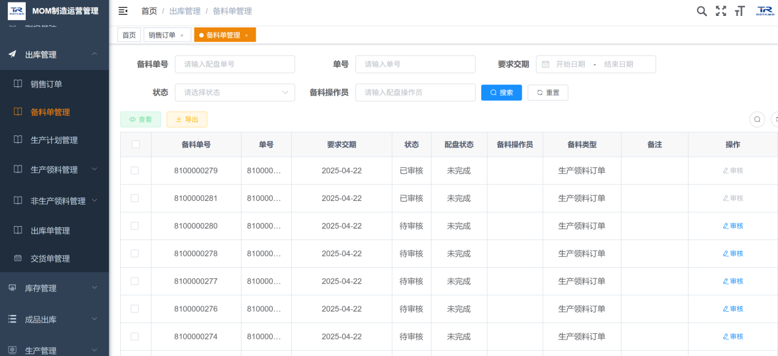Check the box for row 8100000274
This screenshot has height=356, width=778.
point(135,336)
